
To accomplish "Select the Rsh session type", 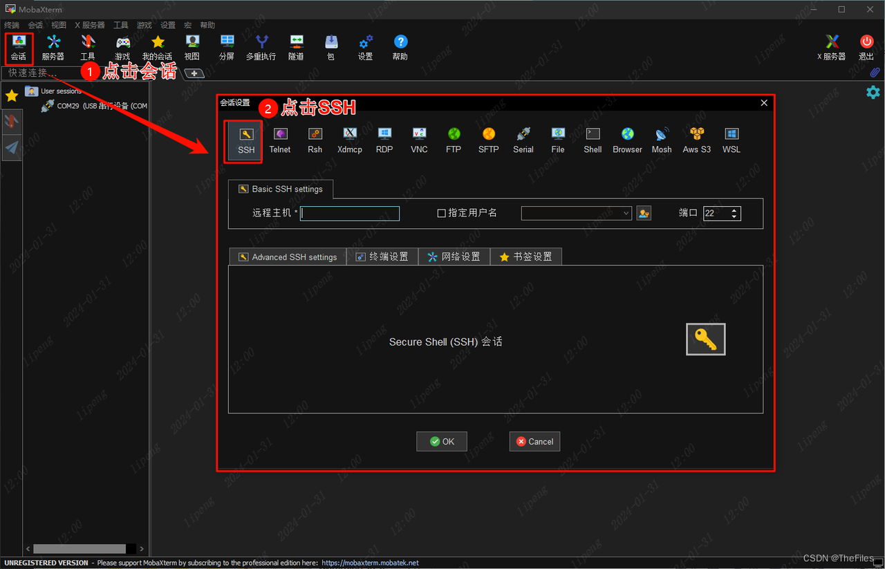I will pyautogui.click(x=315, y=140).
